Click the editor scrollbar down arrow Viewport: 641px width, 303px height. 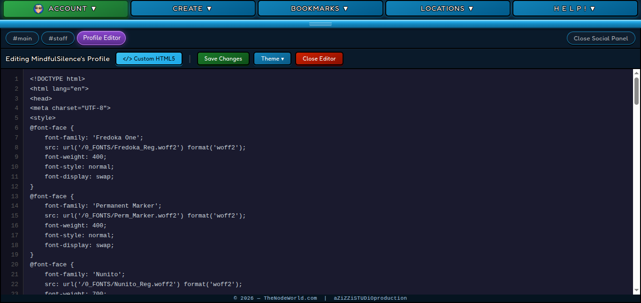[x=636, y=290]
